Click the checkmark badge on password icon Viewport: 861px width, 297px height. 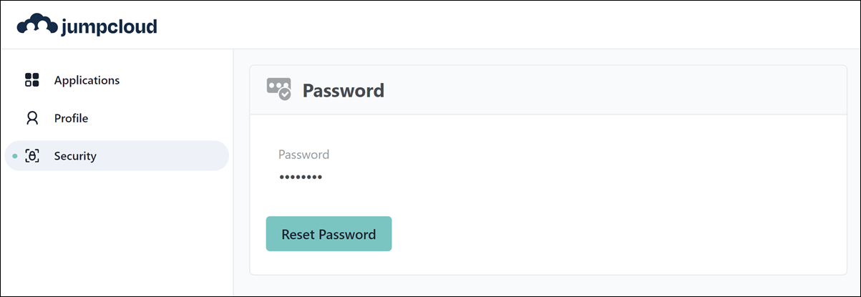pyautogui.click(x=285, y=94)
